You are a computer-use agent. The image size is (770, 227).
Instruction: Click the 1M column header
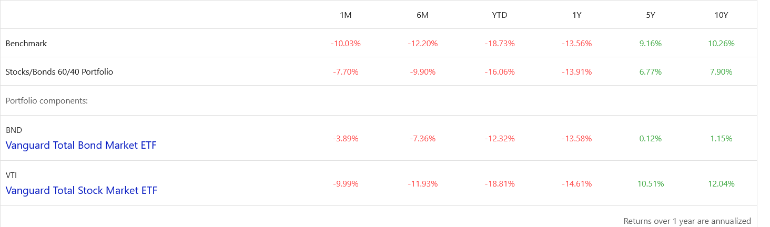[x=346, y=15]
